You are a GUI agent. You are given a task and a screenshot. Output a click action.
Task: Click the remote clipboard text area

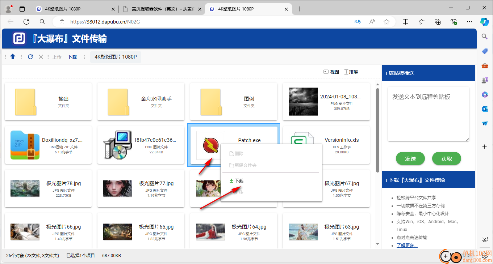click(x=428, y=114)
